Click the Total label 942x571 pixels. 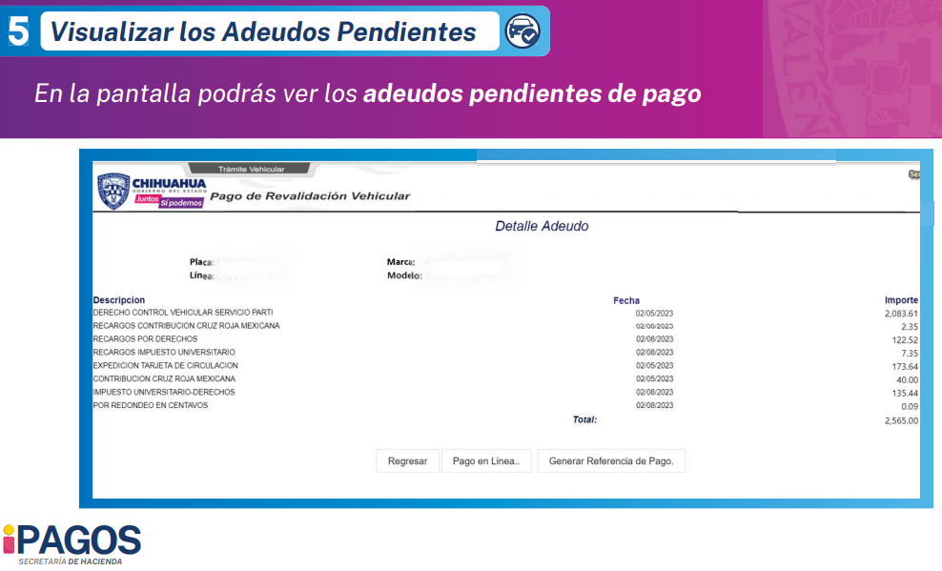pyautogui.click(x=584, y=419)
